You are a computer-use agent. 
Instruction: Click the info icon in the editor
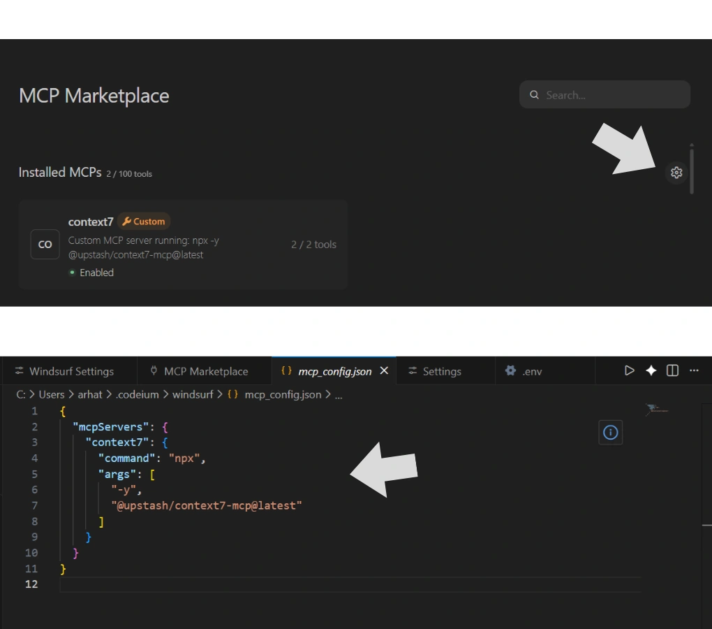pyautogui.click(x=610, y=432)
